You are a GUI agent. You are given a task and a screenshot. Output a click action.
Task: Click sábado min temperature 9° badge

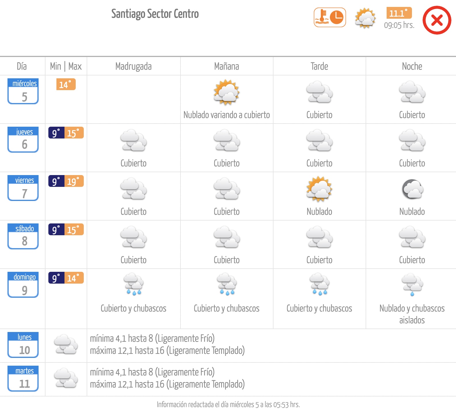[56, 229]
